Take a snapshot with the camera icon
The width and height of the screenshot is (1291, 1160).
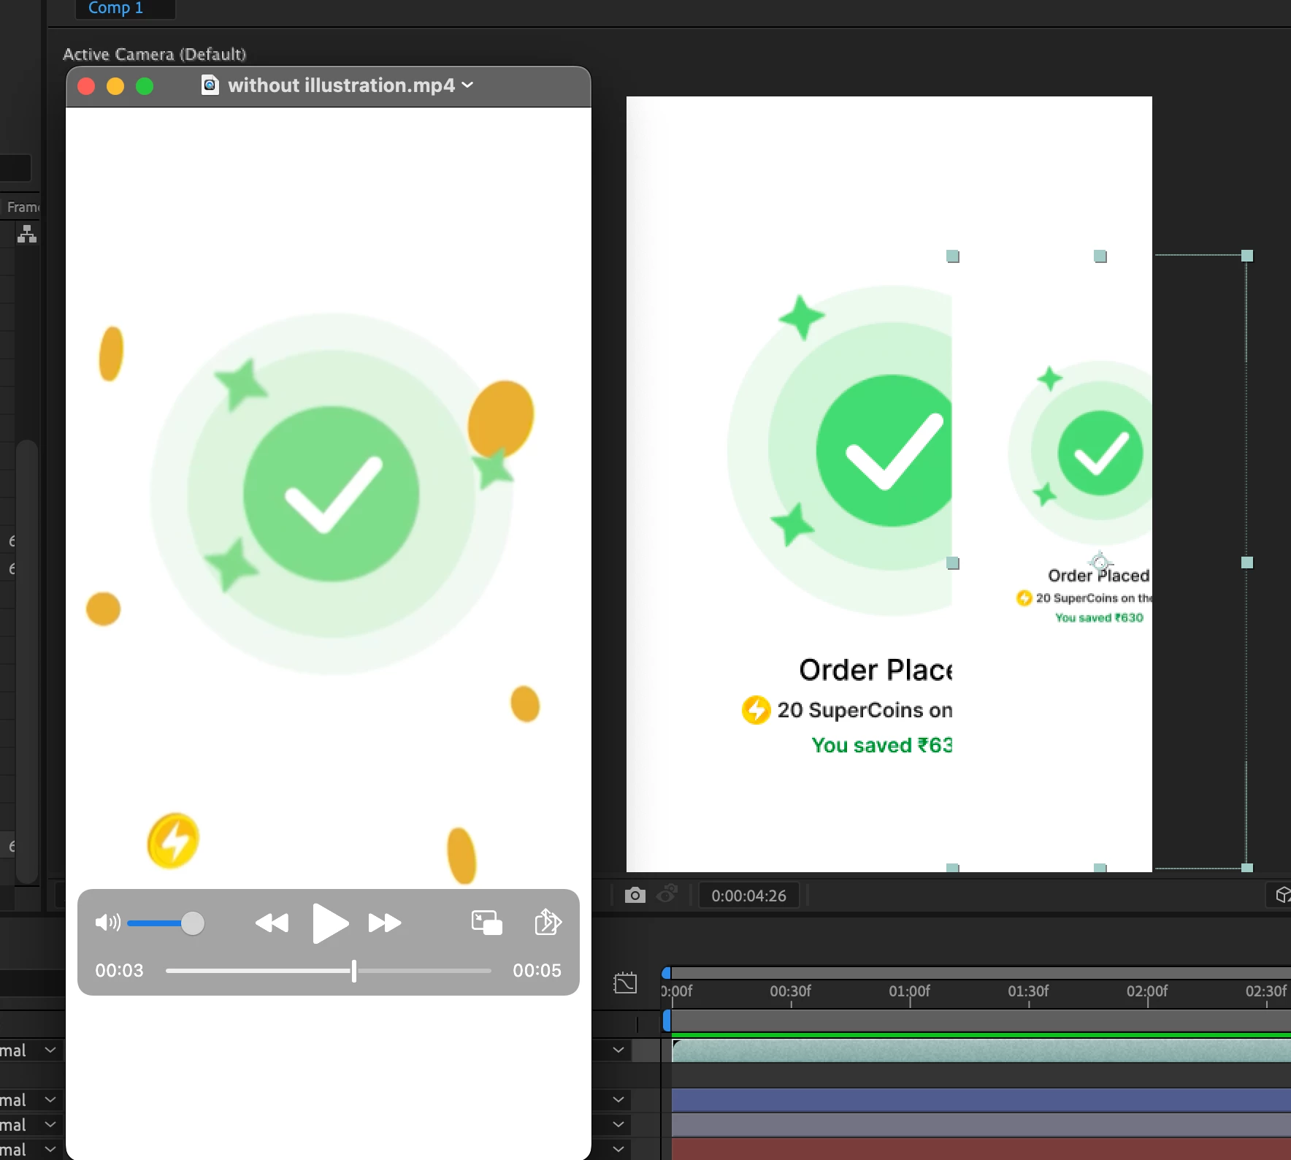pyautogui.click(x=635, y=895)
